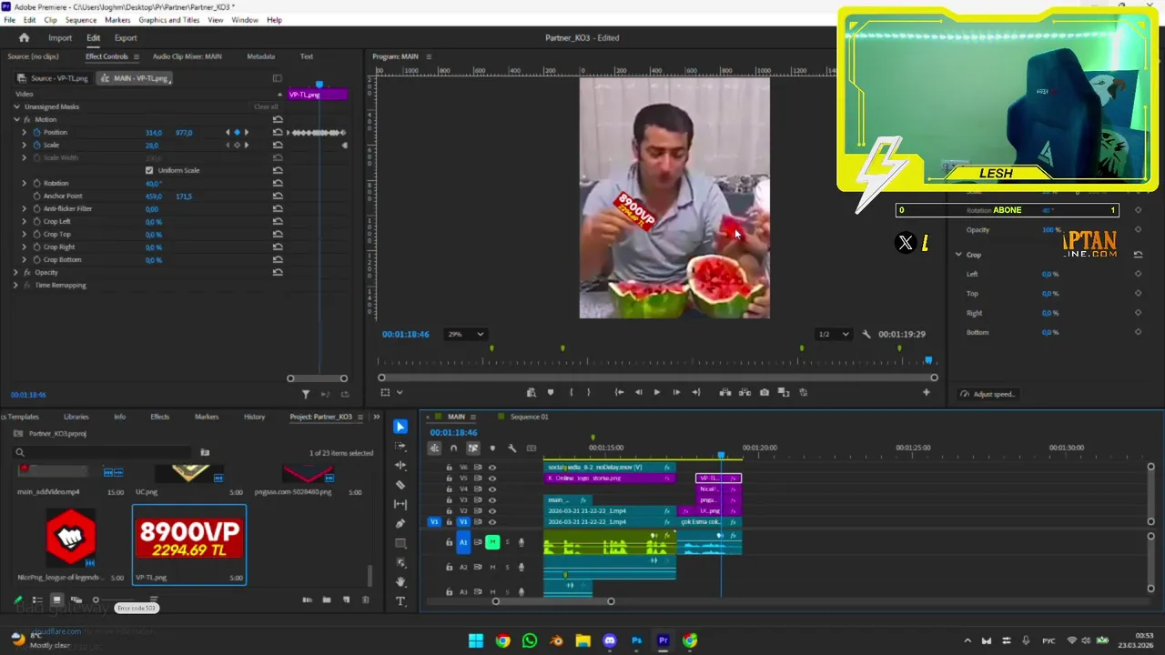1165x655 pixels.
Task: Open Program monitor zoom level dropdown
Action: [465, 334]
